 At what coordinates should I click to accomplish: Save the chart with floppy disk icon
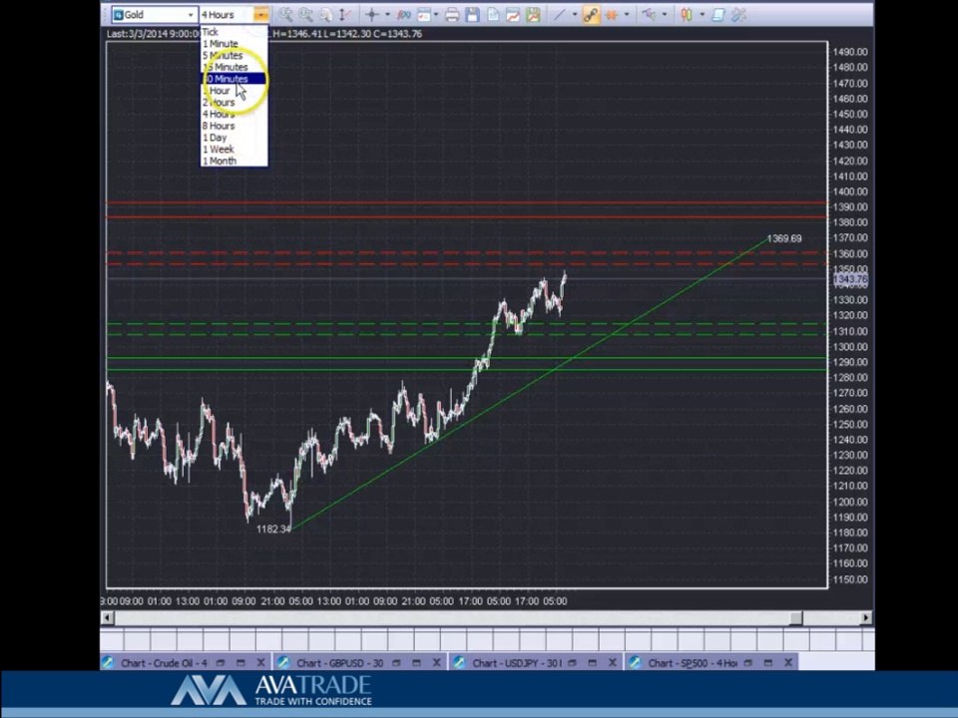tap(472, 15)
